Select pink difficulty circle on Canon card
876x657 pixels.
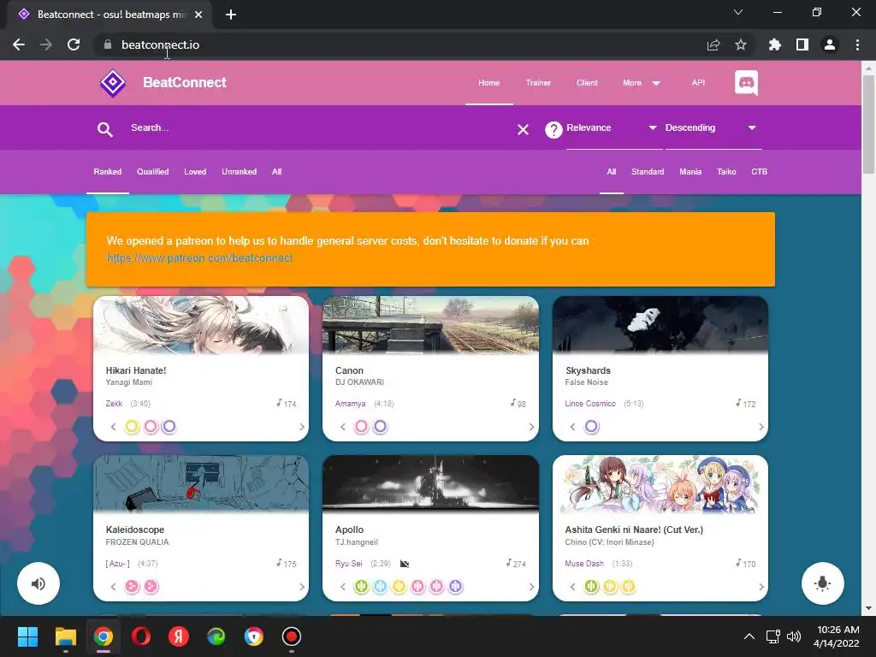tap(362, 427)
